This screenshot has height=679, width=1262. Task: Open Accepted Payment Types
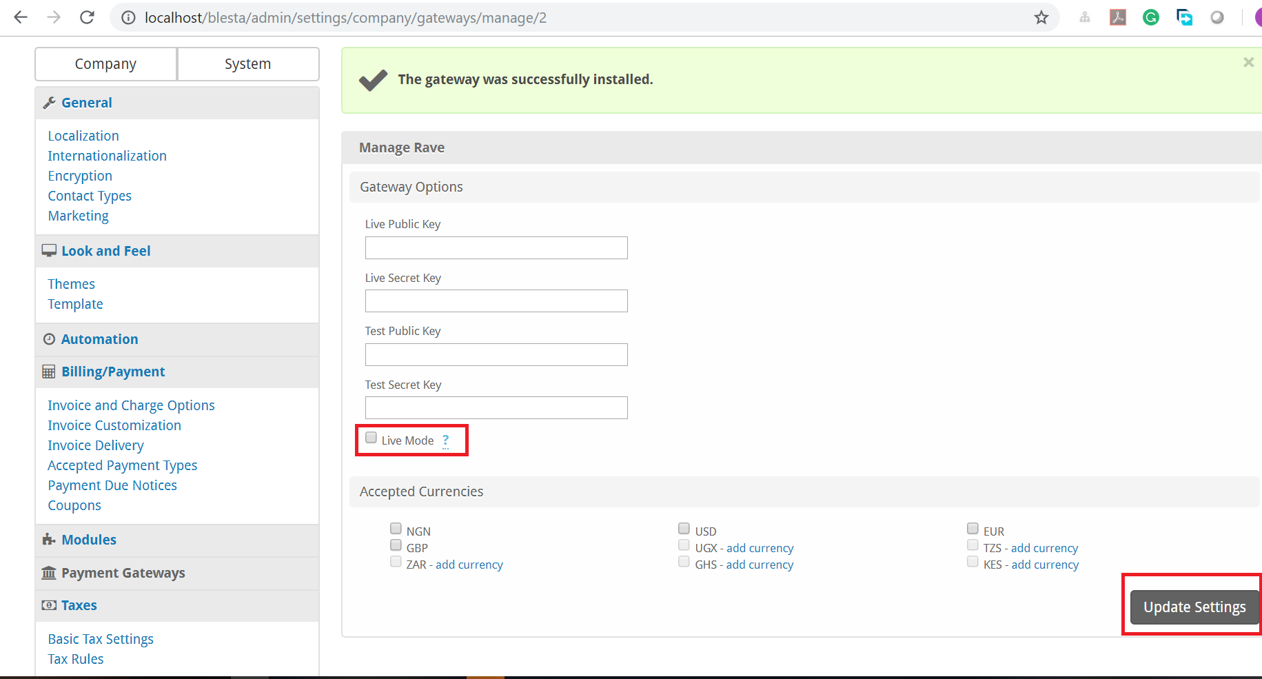pos(123,465)
